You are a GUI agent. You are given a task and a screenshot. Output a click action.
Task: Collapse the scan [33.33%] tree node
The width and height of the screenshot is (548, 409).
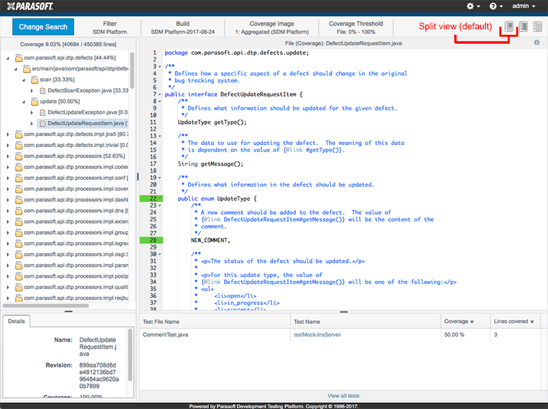[24, 80]
